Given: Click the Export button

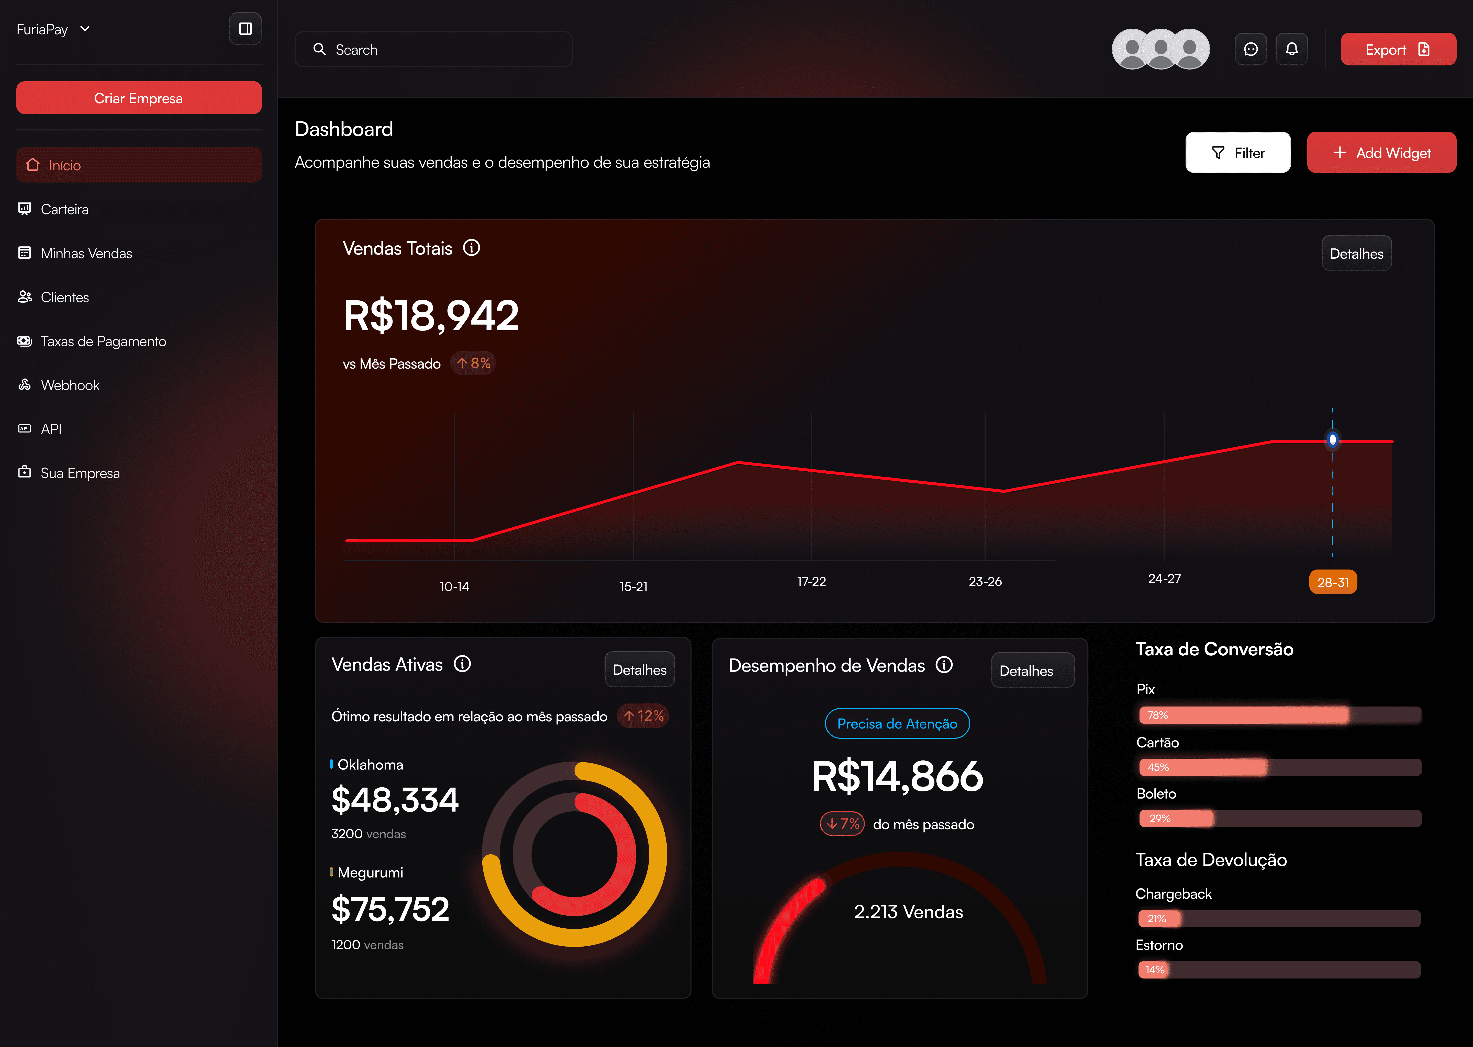Looking at the screenshot, I should click(1398, 50).
